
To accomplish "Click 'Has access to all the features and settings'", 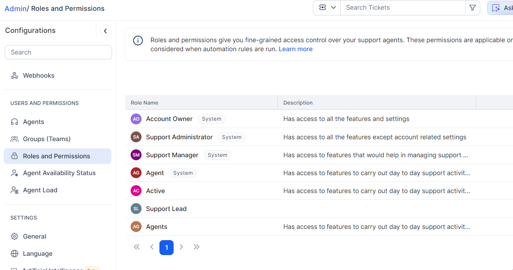I will coord(346,119).
